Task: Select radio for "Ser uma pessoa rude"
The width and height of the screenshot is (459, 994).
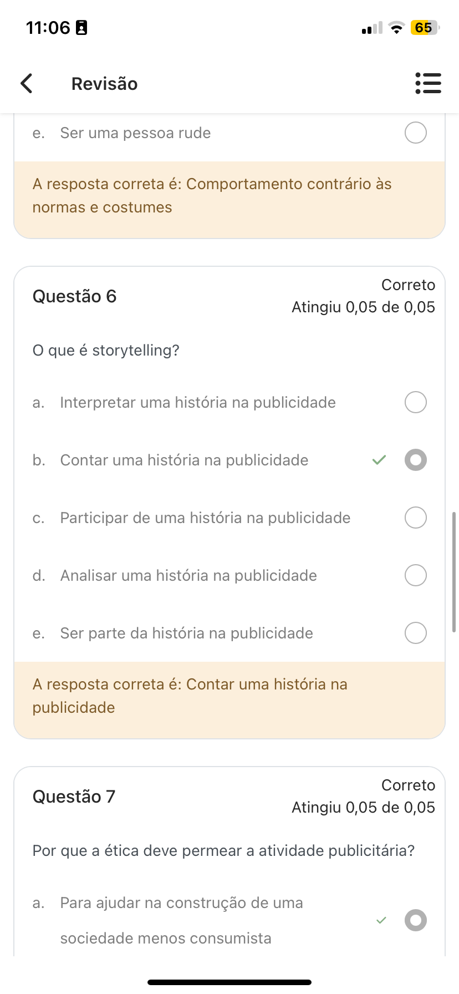Action: click(x=416, y=133)
